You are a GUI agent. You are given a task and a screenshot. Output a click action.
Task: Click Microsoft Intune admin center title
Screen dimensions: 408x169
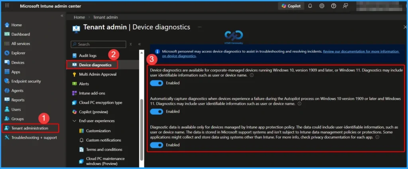pos(51,6)
